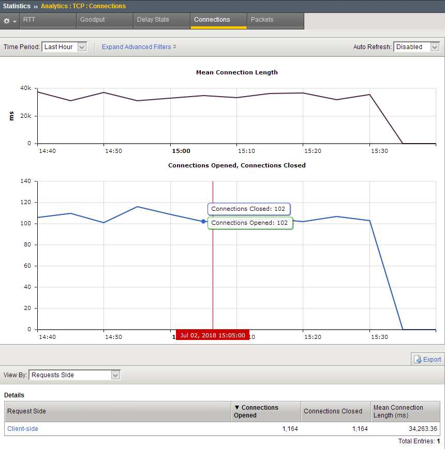The height and width of the screenshot is (449, 445).
Task: Open the Time Period dropdown
Action: point(64,47)
